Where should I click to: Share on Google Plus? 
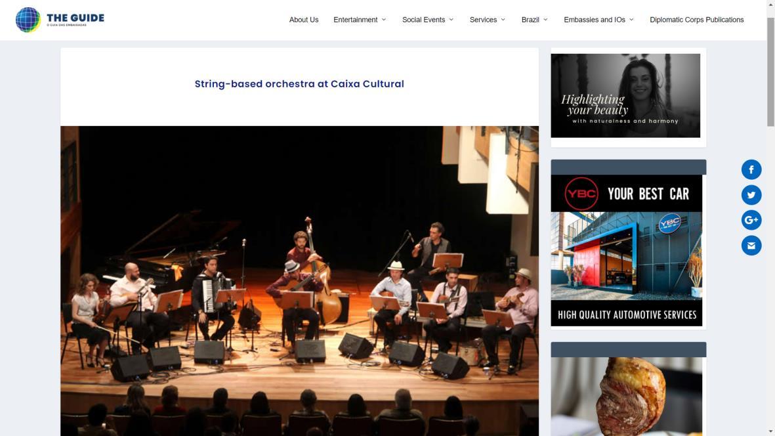click(x=751, y=220)
